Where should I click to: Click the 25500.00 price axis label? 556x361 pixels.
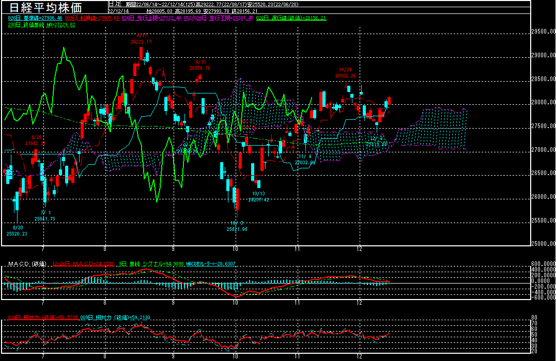[x=544, y=221]
